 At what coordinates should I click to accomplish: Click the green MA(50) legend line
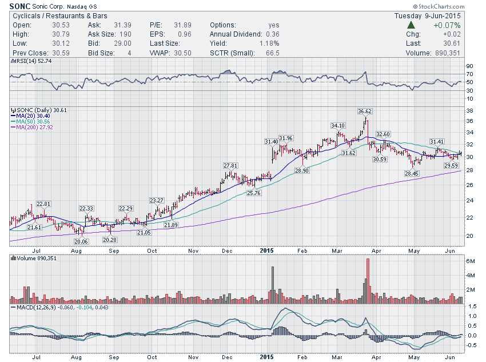[x=13, y=121]
